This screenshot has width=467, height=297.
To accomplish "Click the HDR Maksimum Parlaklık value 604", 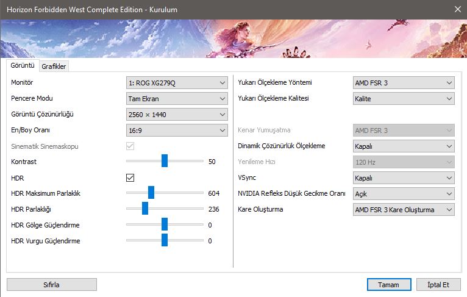I will tap(214, 193).
